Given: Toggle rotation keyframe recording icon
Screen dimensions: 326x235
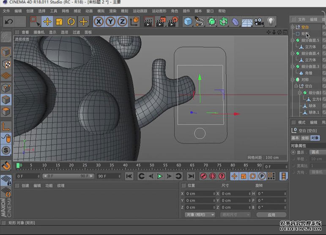Looking at the screenshot, I should 252,176.
